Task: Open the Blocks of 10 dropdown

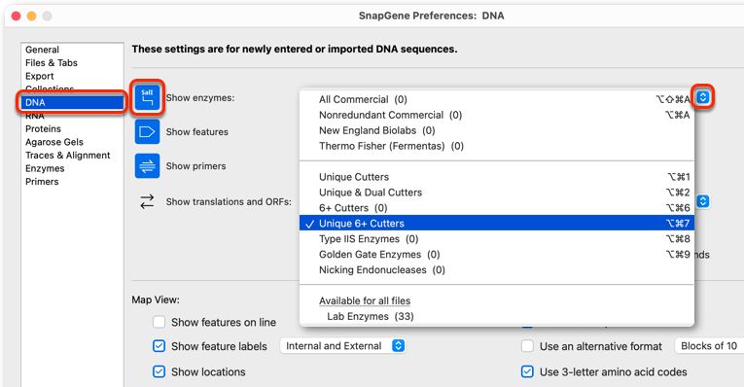Action: pos(709,346)
